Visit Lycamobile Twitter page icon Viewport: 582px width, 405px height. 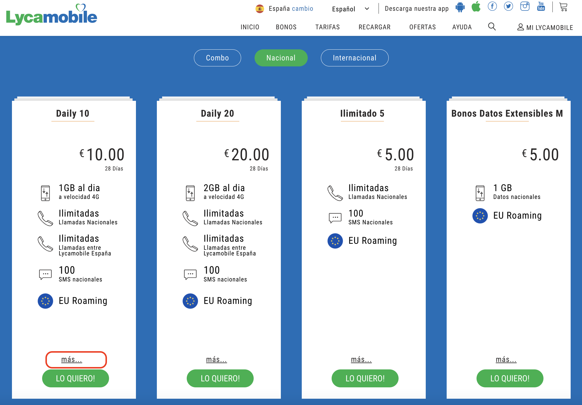click(x=509, y=6)
